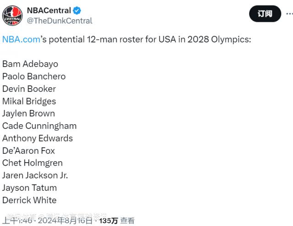Click on the Jaylen Brown line

tap(28, 113)
